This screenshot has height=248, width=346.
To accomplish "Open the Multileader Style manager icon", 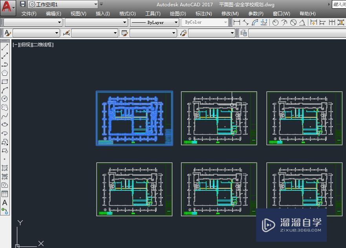I will point(183,33).
